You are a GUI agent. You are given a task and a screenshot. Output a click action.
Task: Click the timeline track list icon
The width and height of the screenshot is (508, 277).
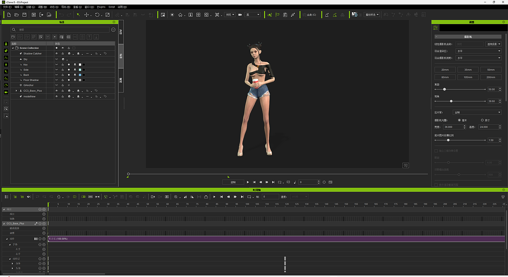(6, 196)
